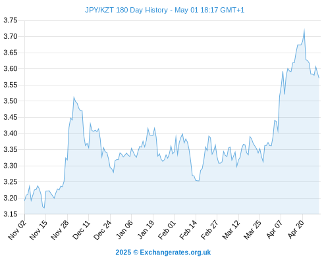Select the Mar 25 date label

coord(252,230)
